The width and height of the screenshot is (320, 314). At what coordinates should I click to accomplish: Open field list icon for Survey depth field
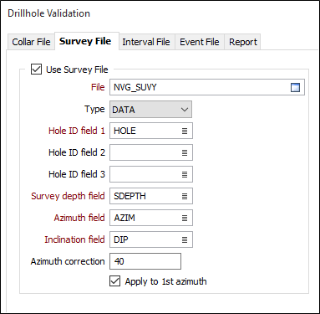pos(185,196)
